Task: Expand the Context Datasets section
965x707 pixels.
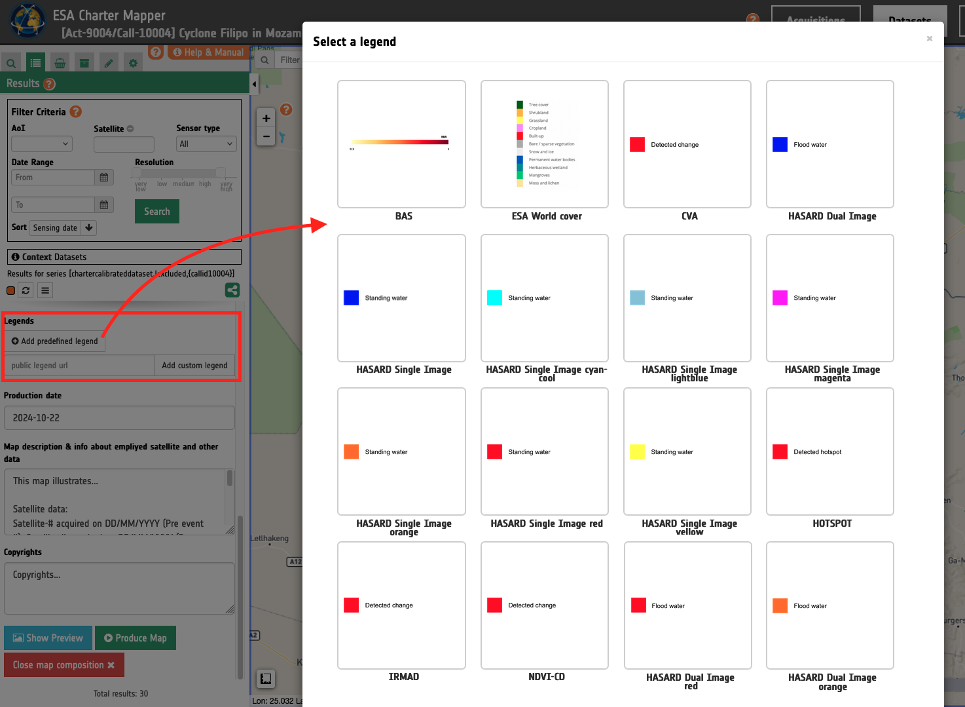Action: [x=124, y=257]
